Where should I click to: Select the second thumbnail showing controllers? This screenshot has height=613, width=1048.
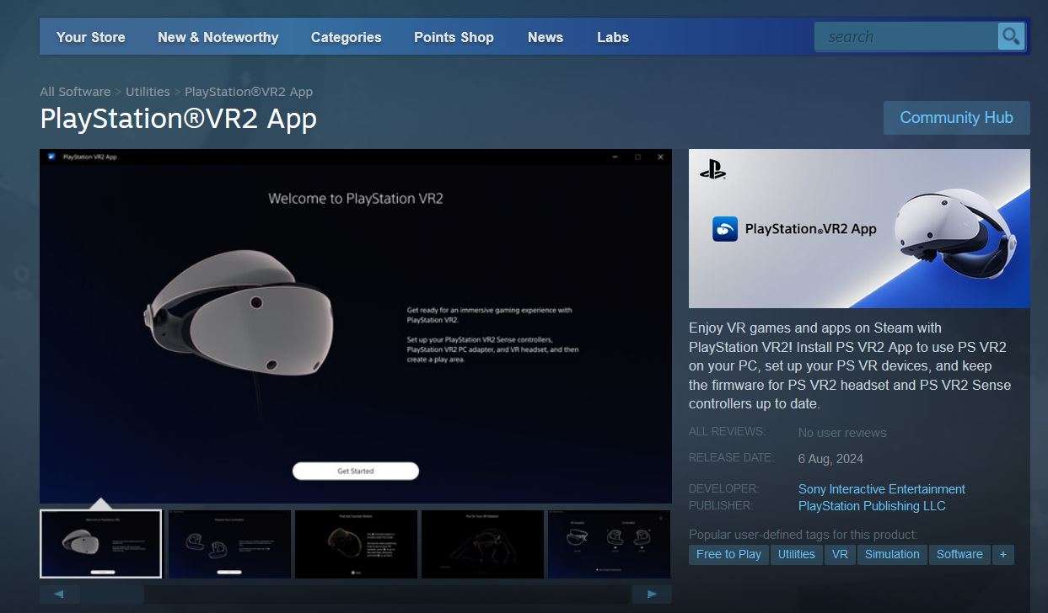pyautogui.click(x=229, y=544)
